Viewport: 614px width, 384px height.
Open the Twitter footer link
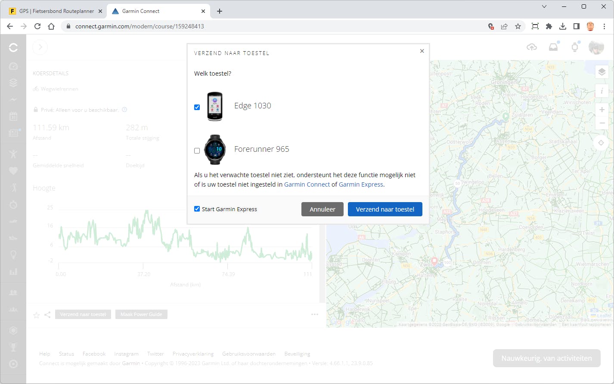click(x=155, y=354)
